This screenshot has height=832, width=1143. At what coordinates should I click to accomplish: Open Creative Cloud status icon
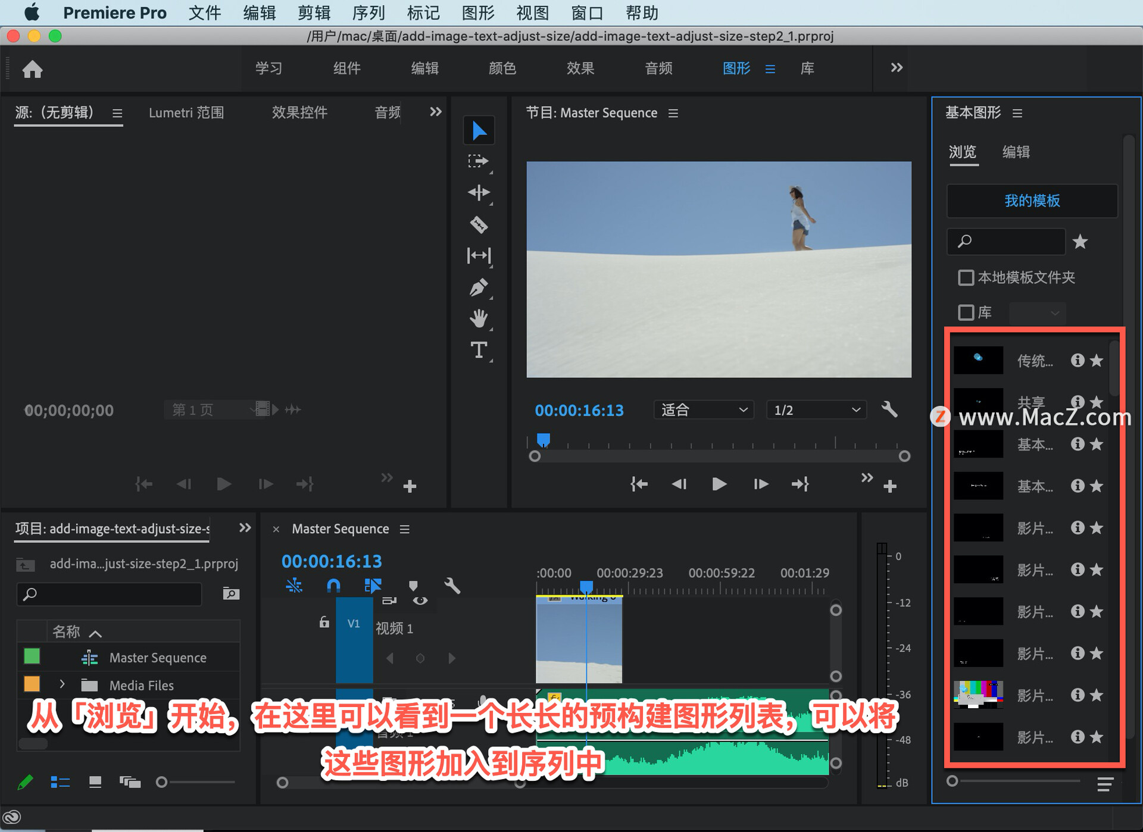click(12, 817)
